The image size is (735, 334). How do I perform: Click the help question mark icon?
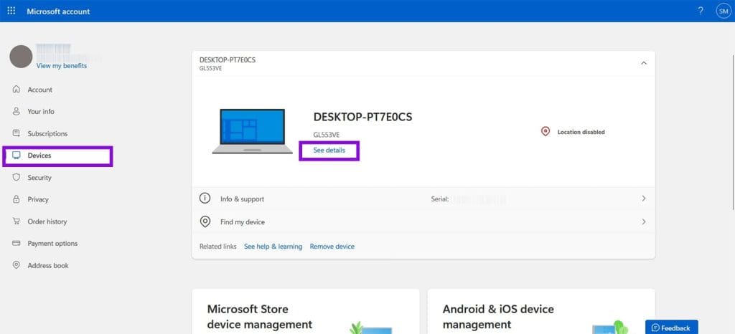coord(701,11)
